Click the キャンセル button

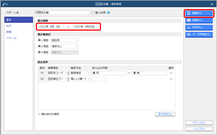199,123
